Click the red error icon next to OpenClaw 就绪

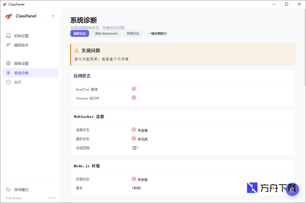(x=134, y=89)
